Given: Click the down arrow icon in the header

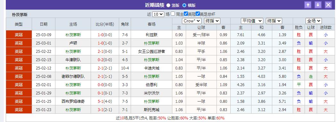Looking at the screenshot, I should tap(318, 5).
